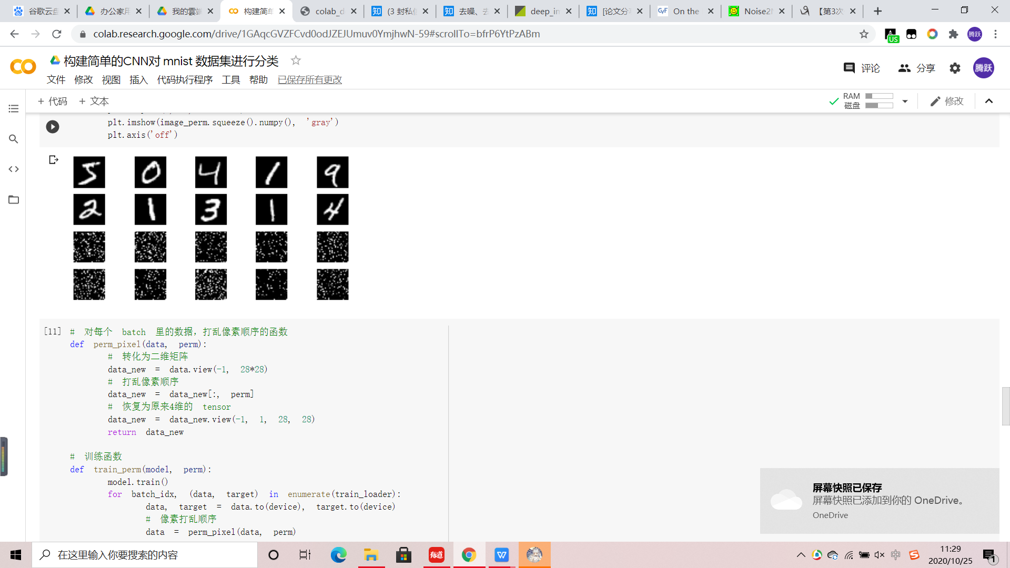Open the find and replace search icon
This screenshot has height=568, width=1010.
14,139
